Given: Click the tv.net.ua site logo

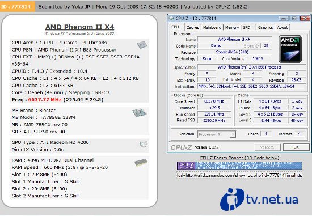Looking at the screenshot, I should 259,200.
